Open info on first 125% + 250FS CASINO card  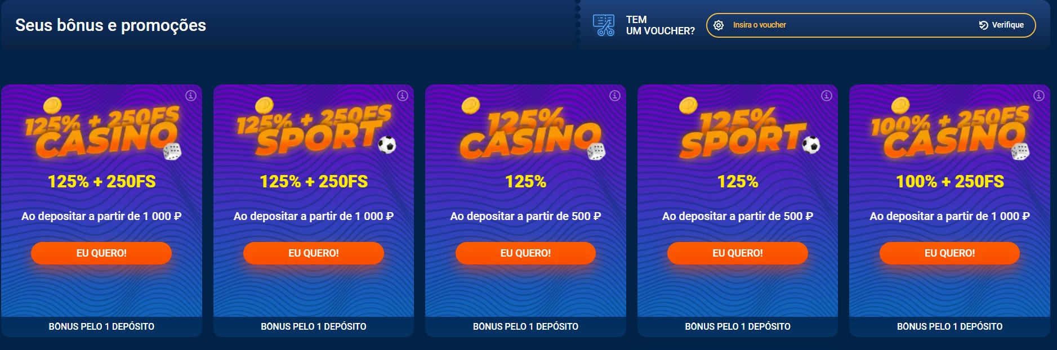tap(190, 96)
